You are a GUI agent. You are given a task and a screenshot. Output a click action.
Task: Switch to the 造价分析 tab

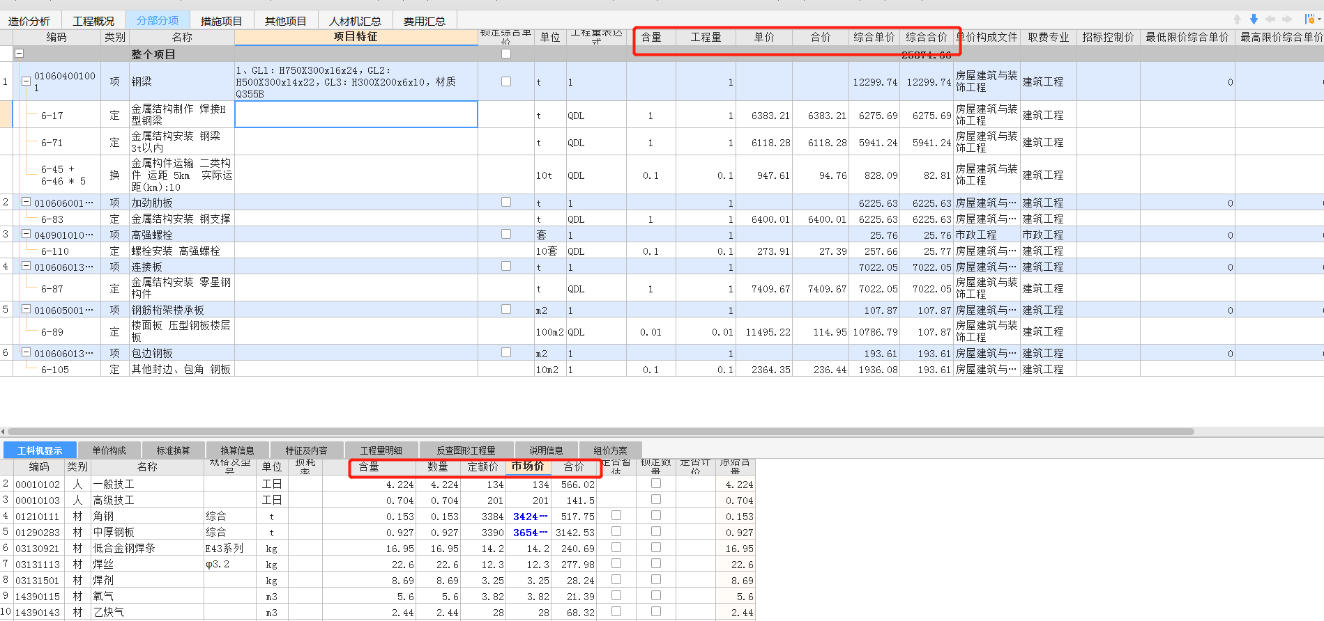pyautogui.click(x=29, y=21)
